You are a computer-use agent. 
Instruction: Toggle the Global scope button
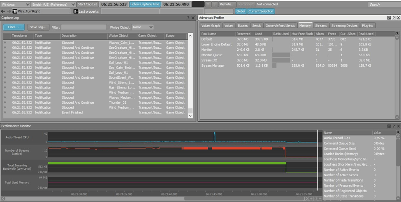click(241, 11)
